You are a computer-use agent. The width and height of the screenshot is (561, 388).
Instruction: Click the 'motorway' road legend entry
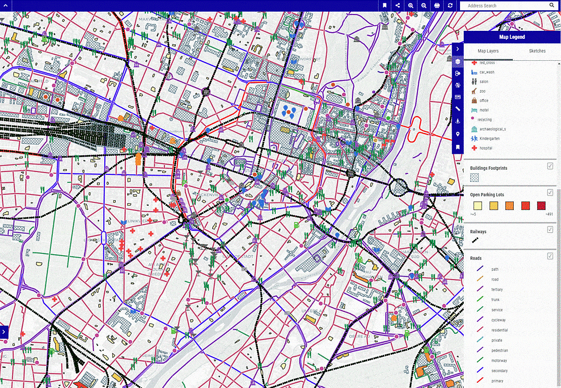[x=499, y=360]
